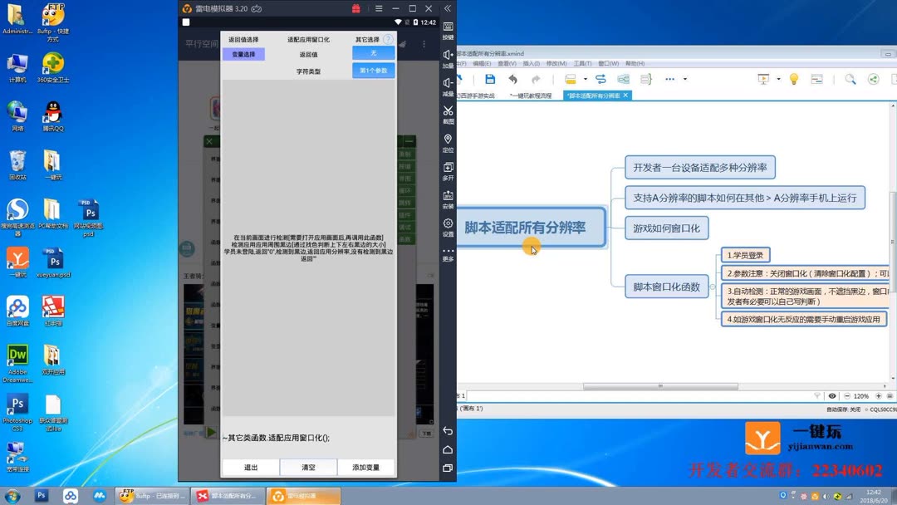The image size is (897, 505).
Task: Collapse the emulator sidebar with the chevron
Action: (x=448, y=9)
